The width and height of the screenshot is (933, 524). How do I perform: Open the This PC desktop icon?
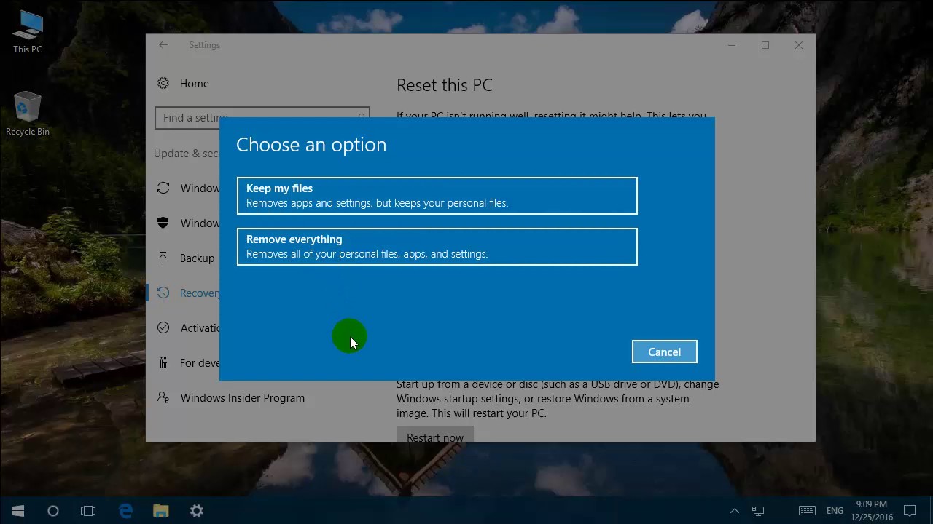click(x=28, y=33)
